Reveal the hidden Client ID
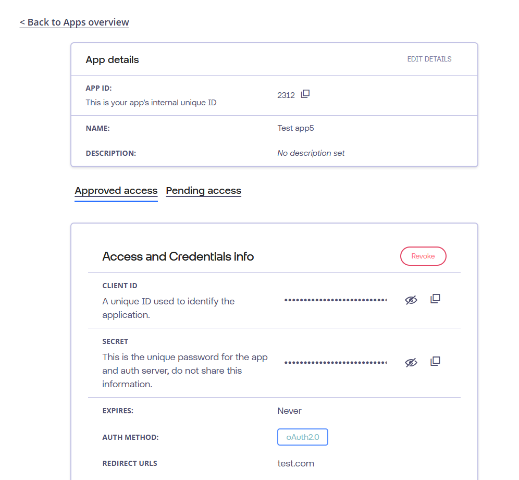This screenshot has height=480, width=519. pos(411,300)
